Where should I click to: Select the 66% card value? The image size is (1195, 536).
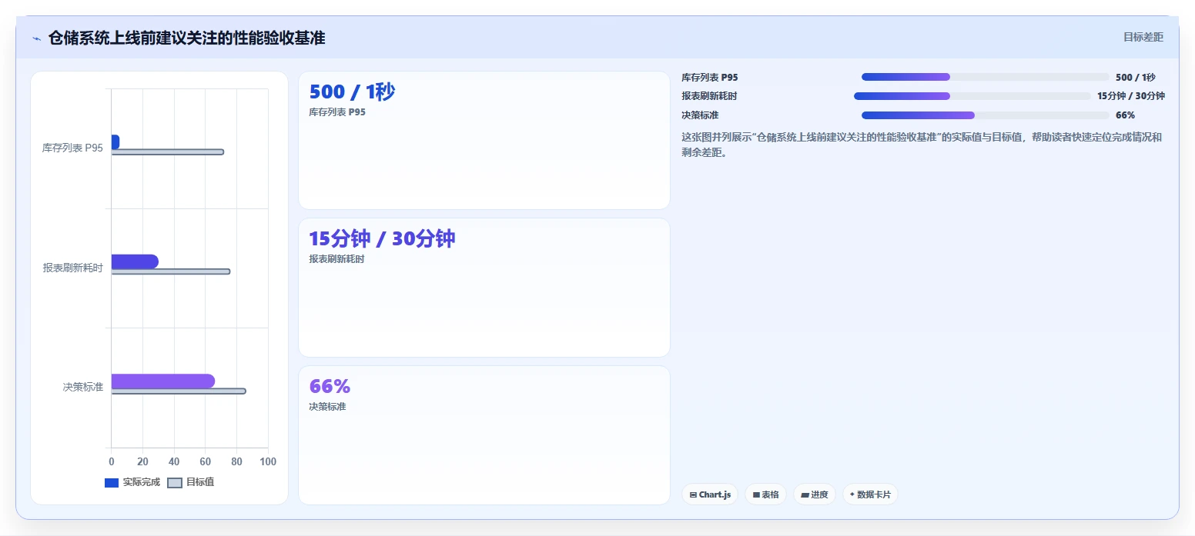click(330, 386)
